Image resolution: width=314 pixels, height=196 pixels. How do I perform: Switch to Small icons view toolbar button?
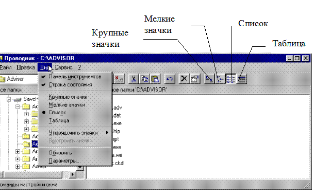click(220, 79)
